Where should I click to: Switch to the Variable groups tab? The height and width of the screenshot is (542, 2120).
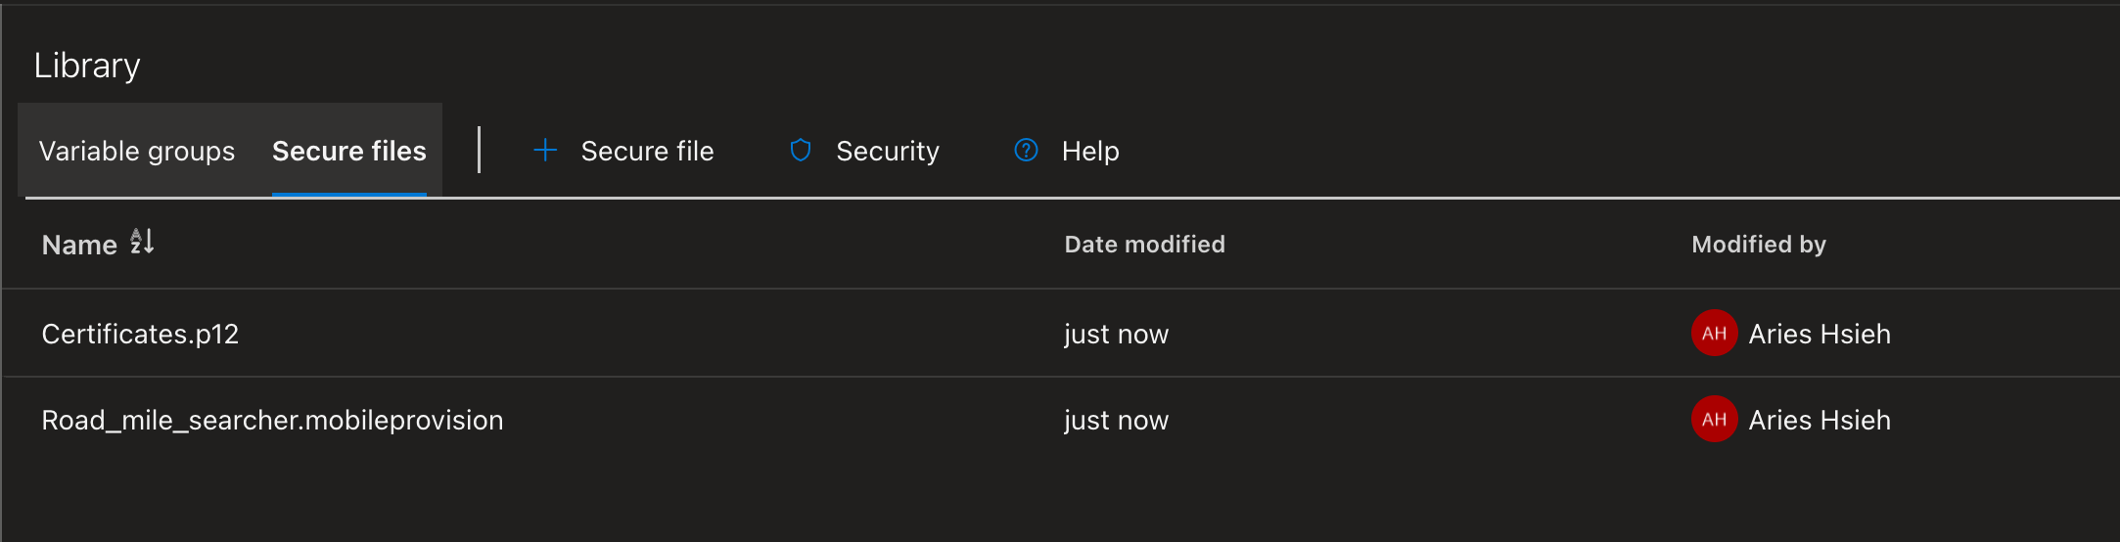(137, 152)
